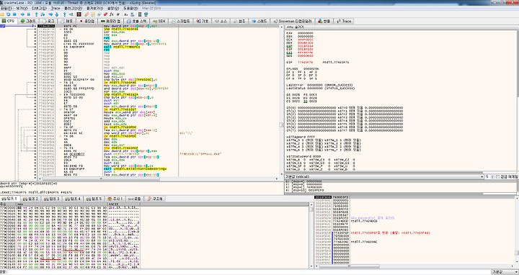Screen dimensions: 519x275
Task: Click the Execute Till Return icon
Action: (65, 14)
